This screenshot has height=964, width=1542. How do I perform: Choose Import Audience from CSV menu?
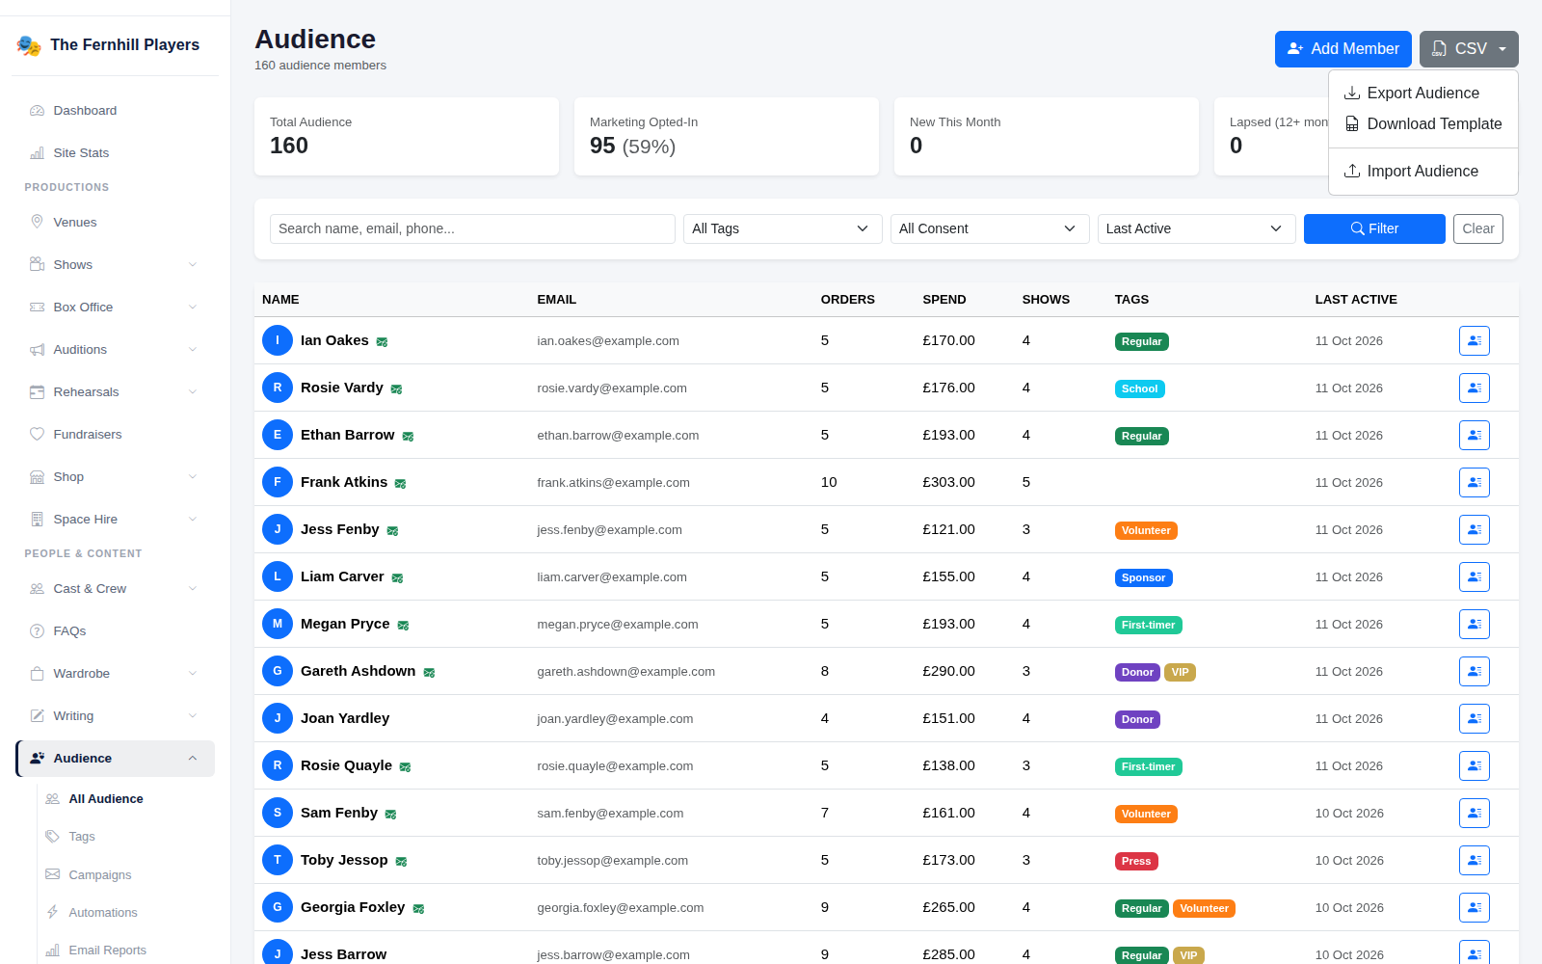click(x=1423, y=172)
